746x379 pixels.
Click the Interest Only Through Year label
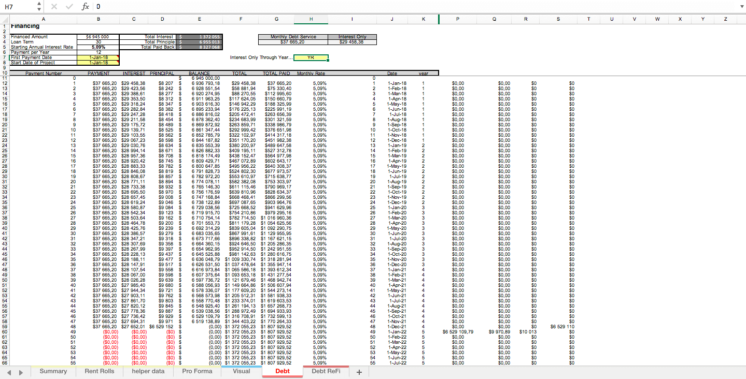[x=261, y=57]
